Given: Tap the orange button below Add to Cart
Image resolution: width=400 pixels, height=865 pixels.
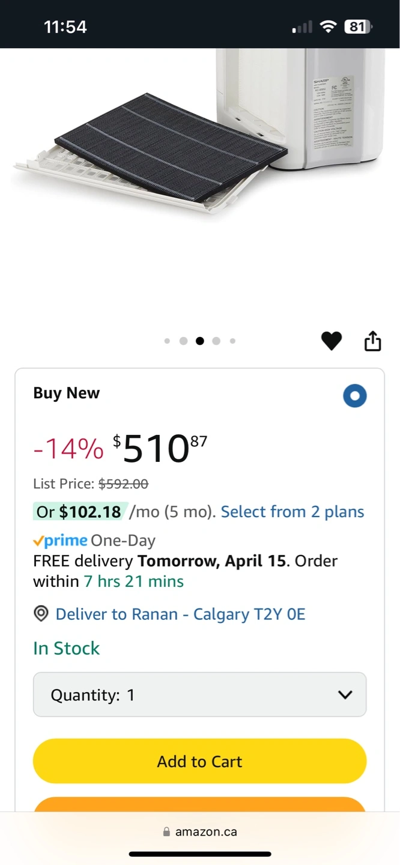Looking at the screenshot, I should coord(199,804).
